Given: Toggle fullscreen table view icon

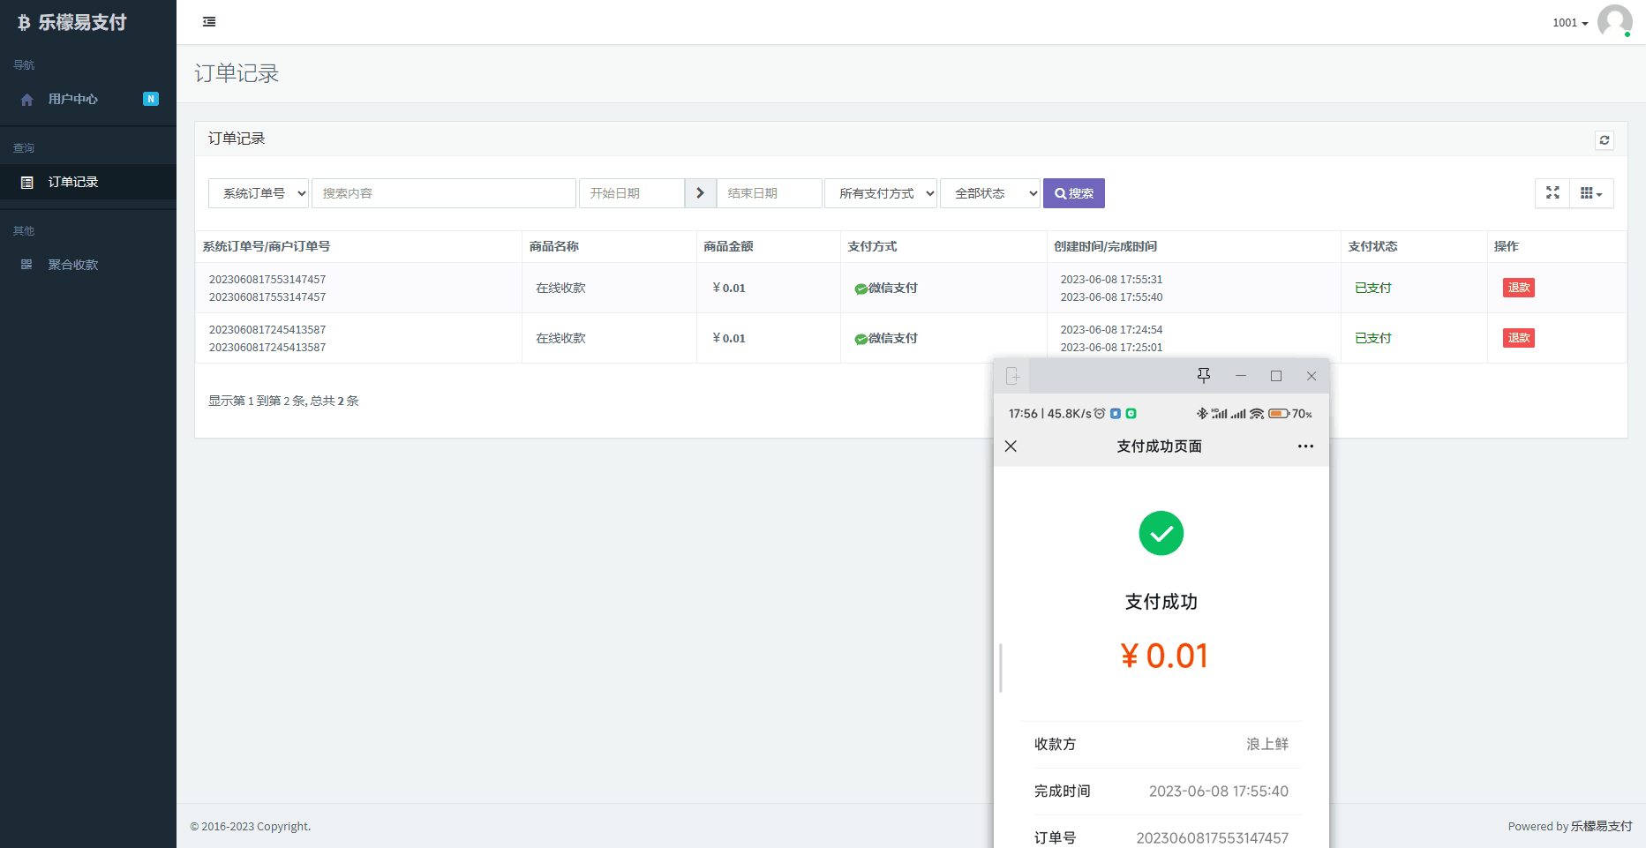Looking at the screenshot, I should point(1552,192).
